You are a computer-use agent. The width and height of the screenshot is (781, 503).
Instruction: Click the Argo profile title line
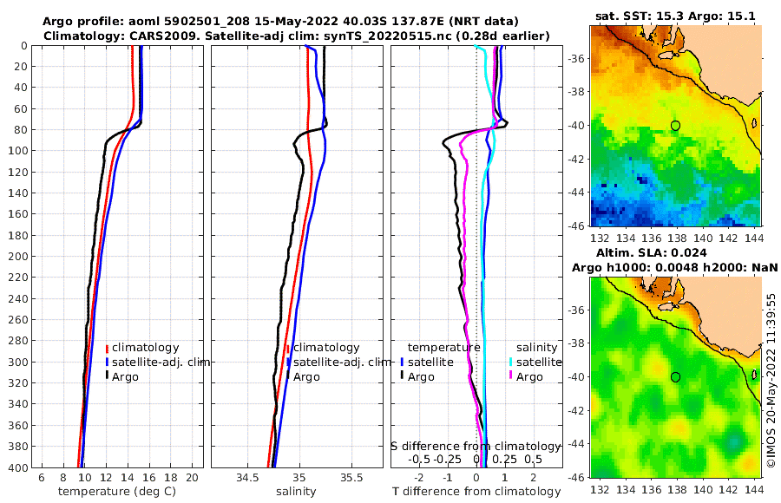click(280, 22)
